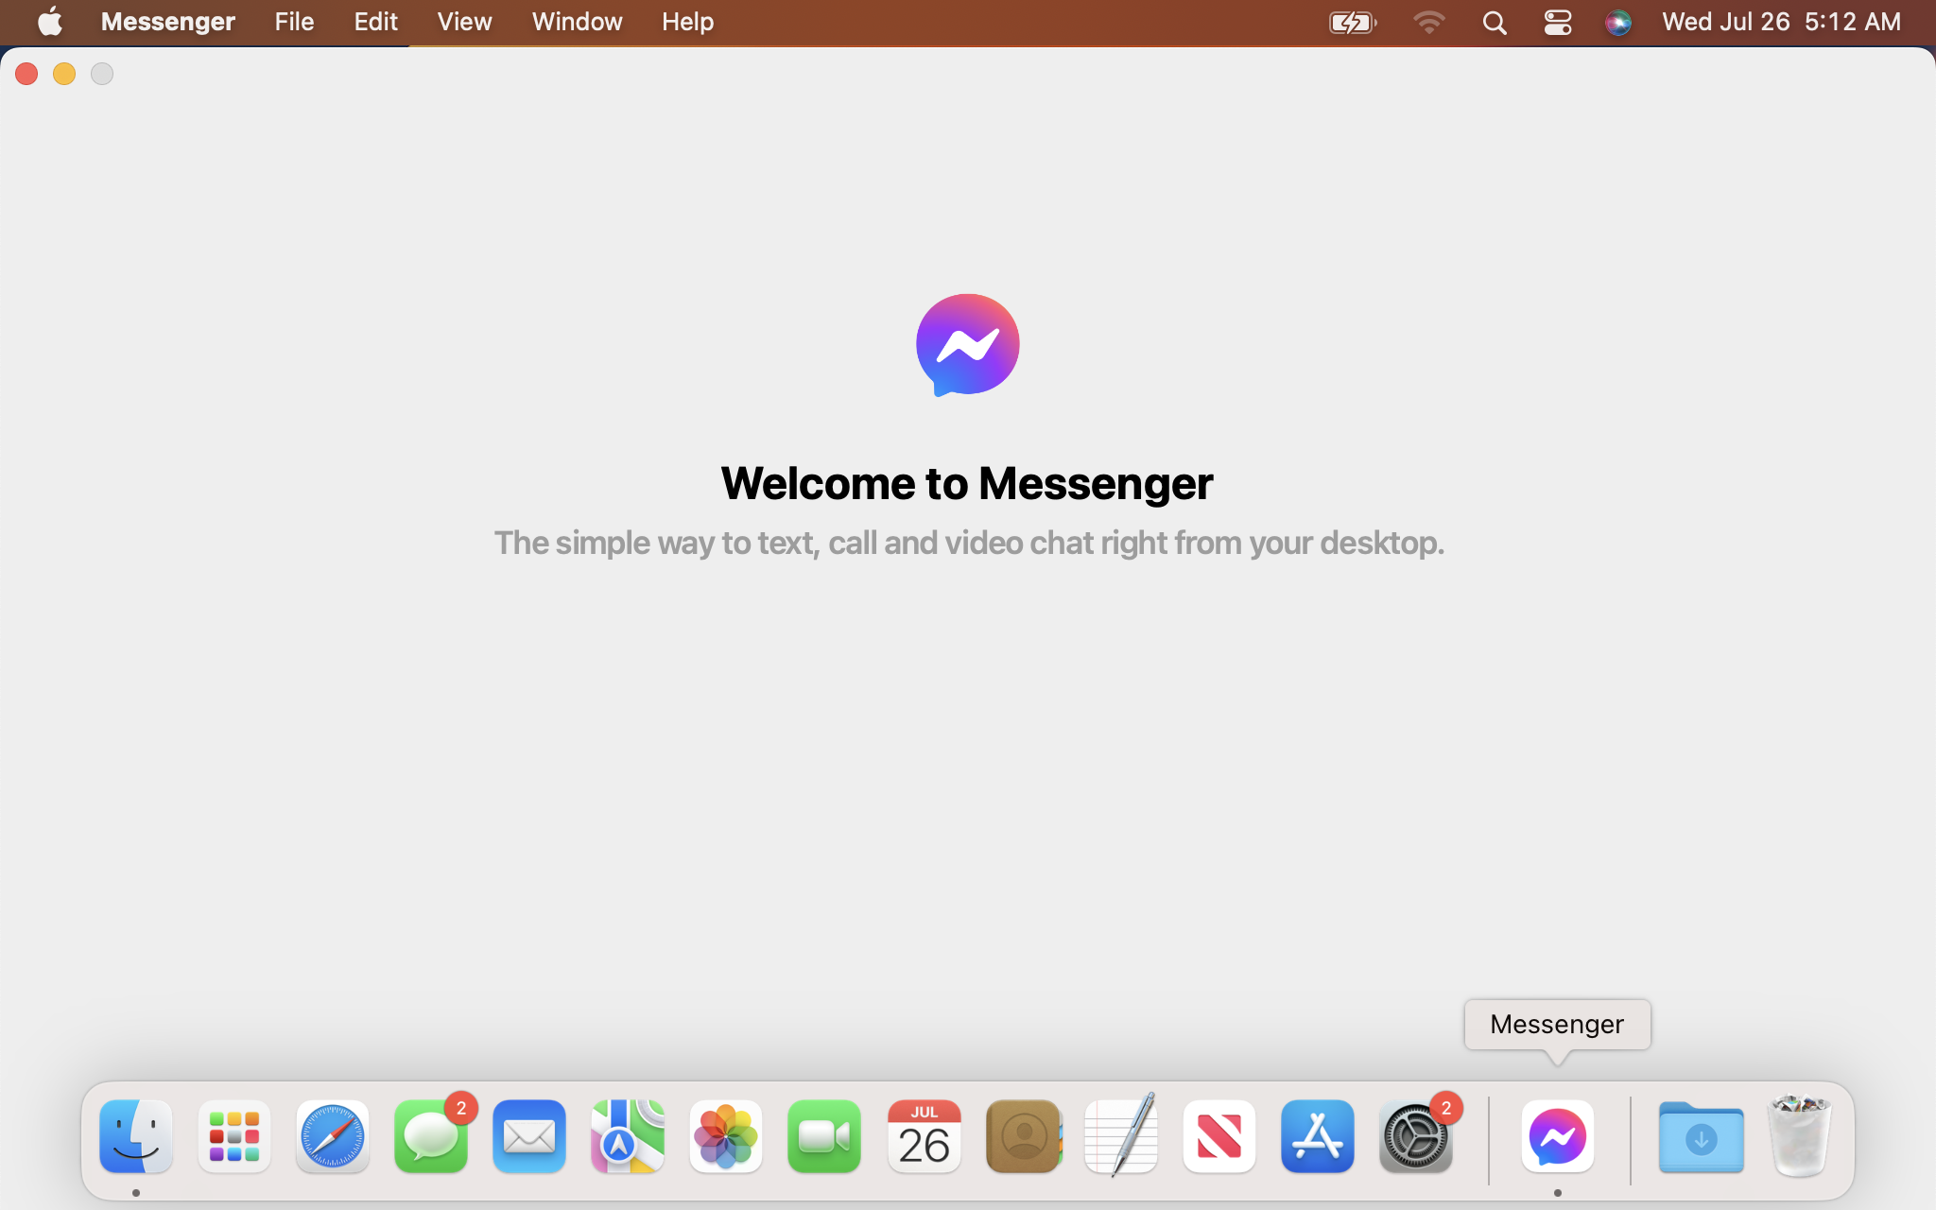Open the Help menu
The height and width of the screenshot is (1210, 1936).
tap(687, 22)
